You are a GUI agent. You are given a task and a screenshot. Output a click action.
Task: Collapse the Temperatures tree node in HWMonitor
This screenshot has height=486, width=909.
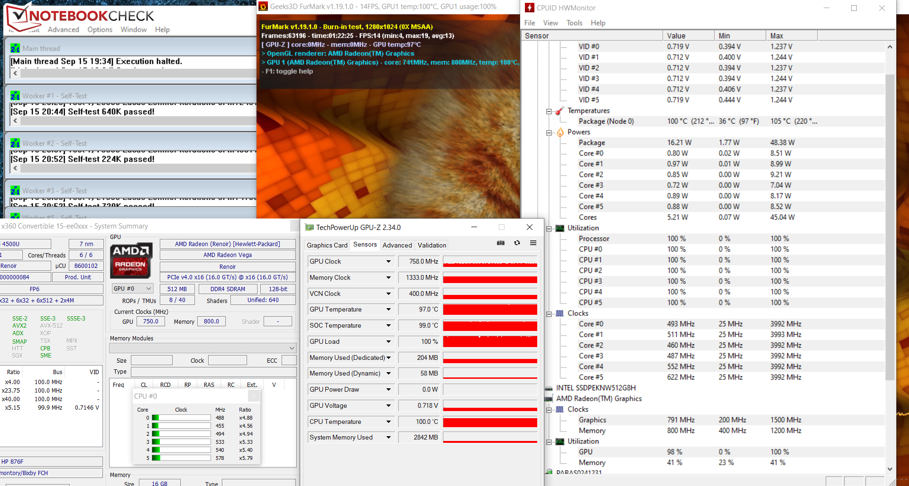point(549,111)
